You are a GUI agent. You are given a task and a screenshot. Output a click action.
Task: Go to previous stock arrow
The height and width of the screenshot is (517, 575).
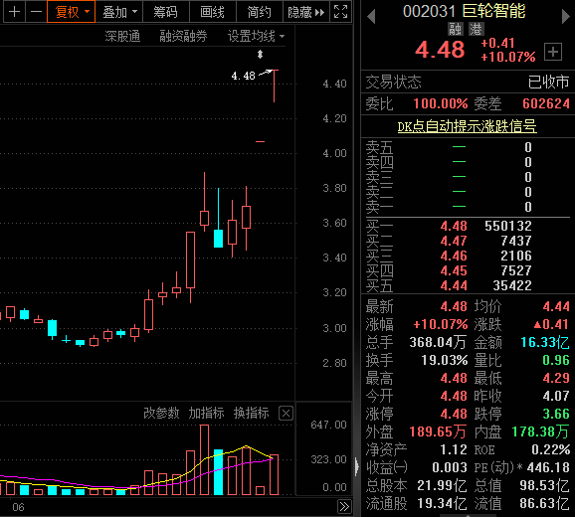[x=371, y=17]
